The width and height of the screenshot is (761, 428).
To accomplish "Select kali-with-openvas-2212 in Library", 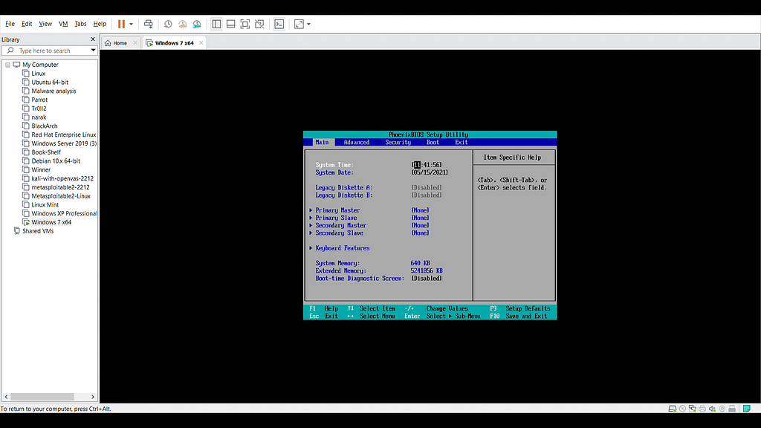I will pyautogui.click(x=62, y=178).
